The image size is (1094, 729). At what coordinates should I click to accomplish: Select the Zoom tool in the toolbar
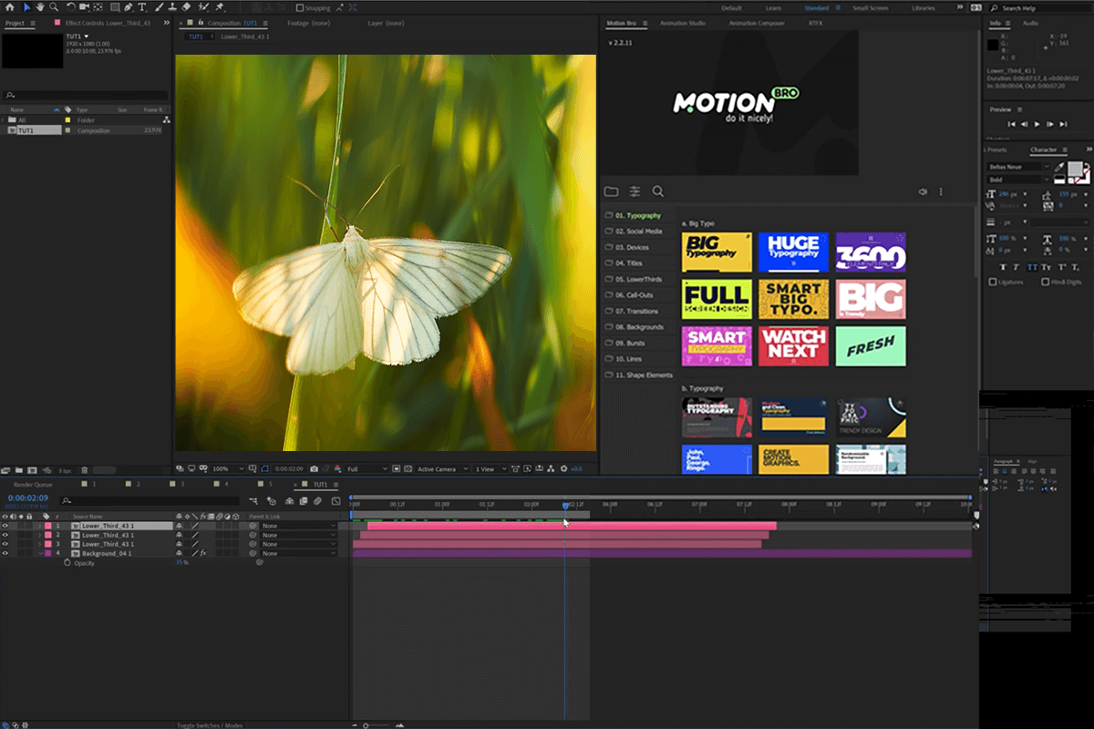tap(55, 7)
